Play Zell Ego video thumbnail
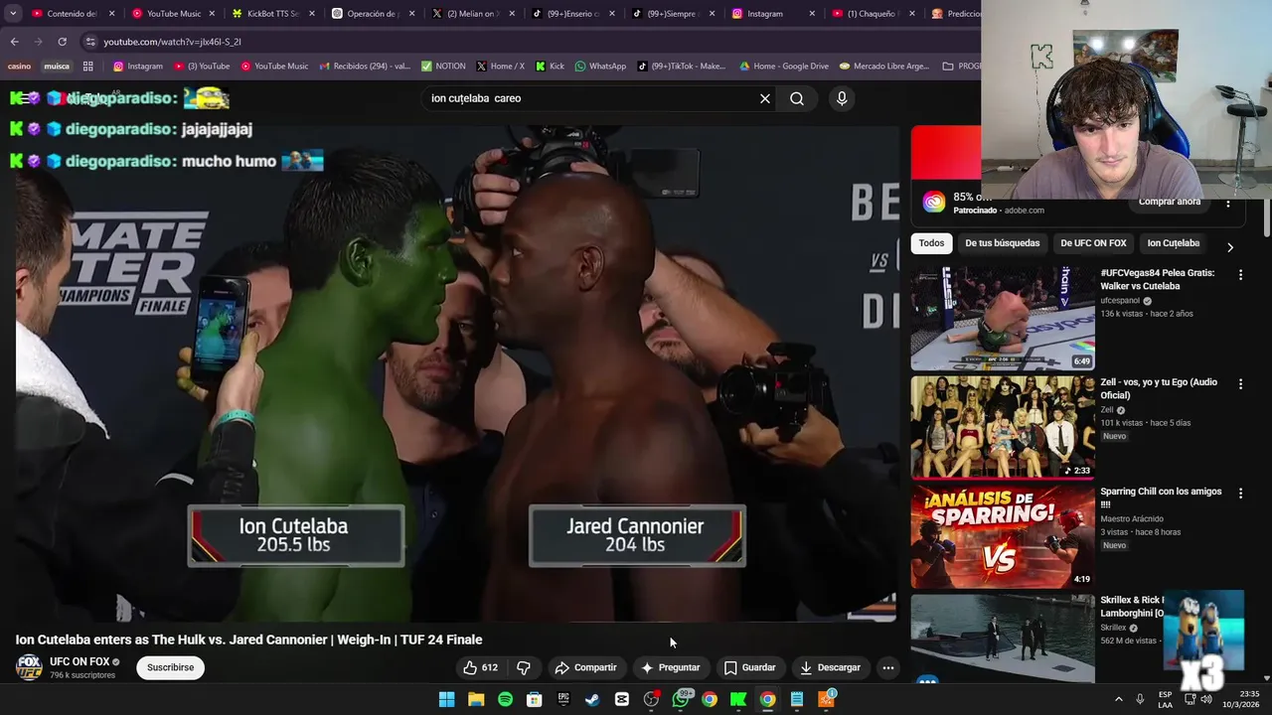This screenshot has height=715, width=1272. pyautogui.click(x=1003, y=427)
